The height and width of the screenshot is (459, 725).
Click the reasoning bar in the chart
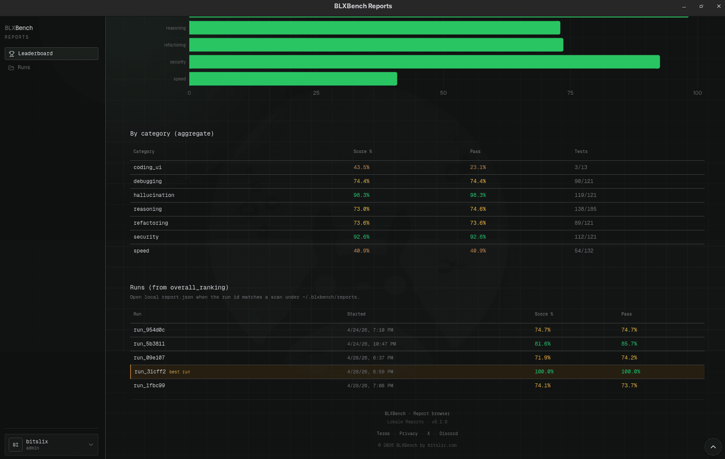[x=375, y=28]
